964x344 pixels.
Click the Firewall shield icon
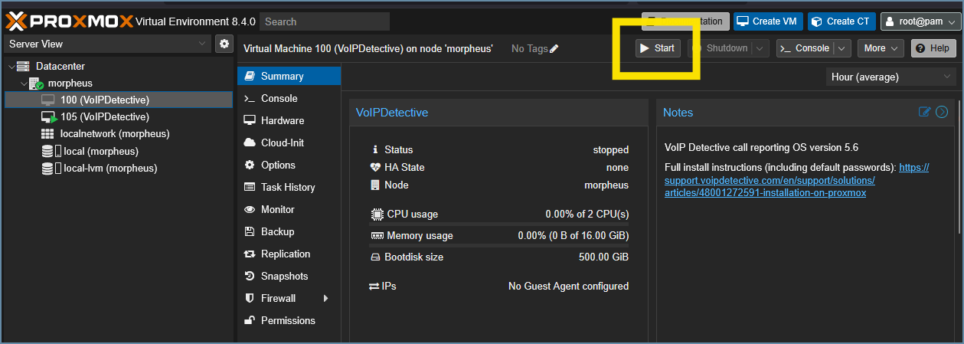pyautogui.click(x=249, y=298)
